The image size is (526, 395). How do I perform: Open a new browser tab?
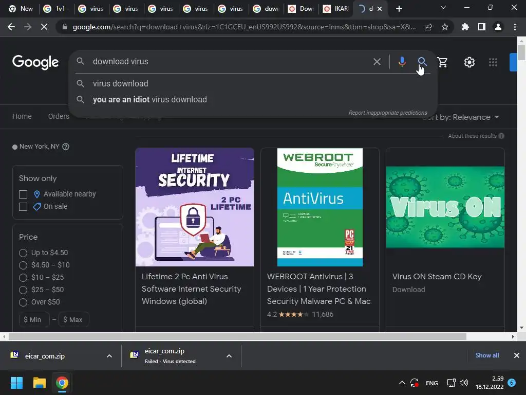399,9
